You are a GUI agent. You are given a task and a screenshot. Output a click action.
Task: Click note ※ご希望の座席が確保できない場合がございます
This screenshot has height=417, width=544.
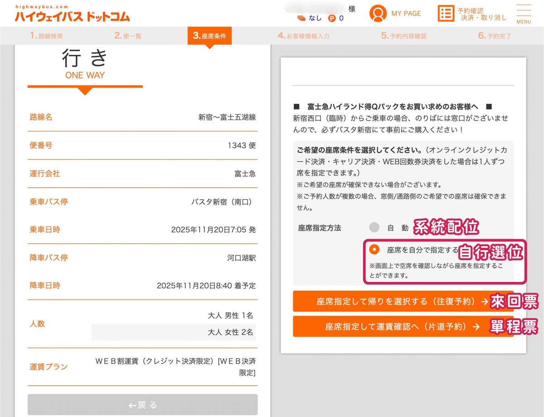369,185
